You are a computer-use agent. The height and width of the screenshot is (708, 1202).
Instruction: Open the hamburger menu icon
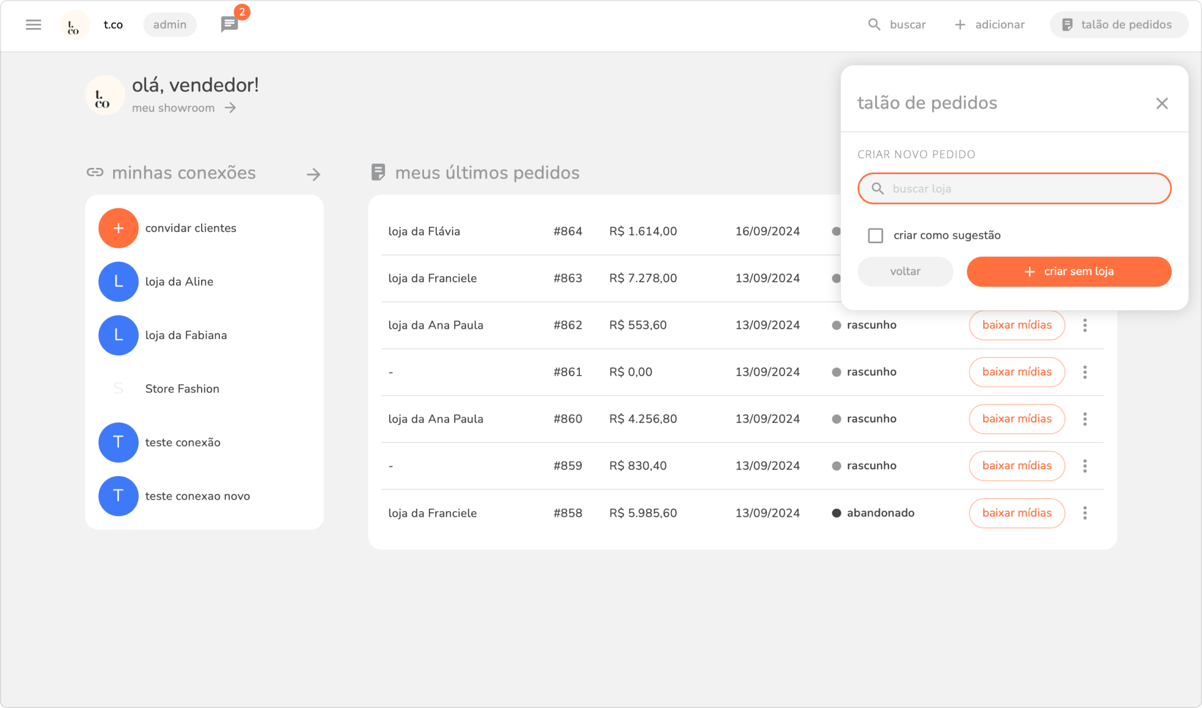tap(34, 25)
